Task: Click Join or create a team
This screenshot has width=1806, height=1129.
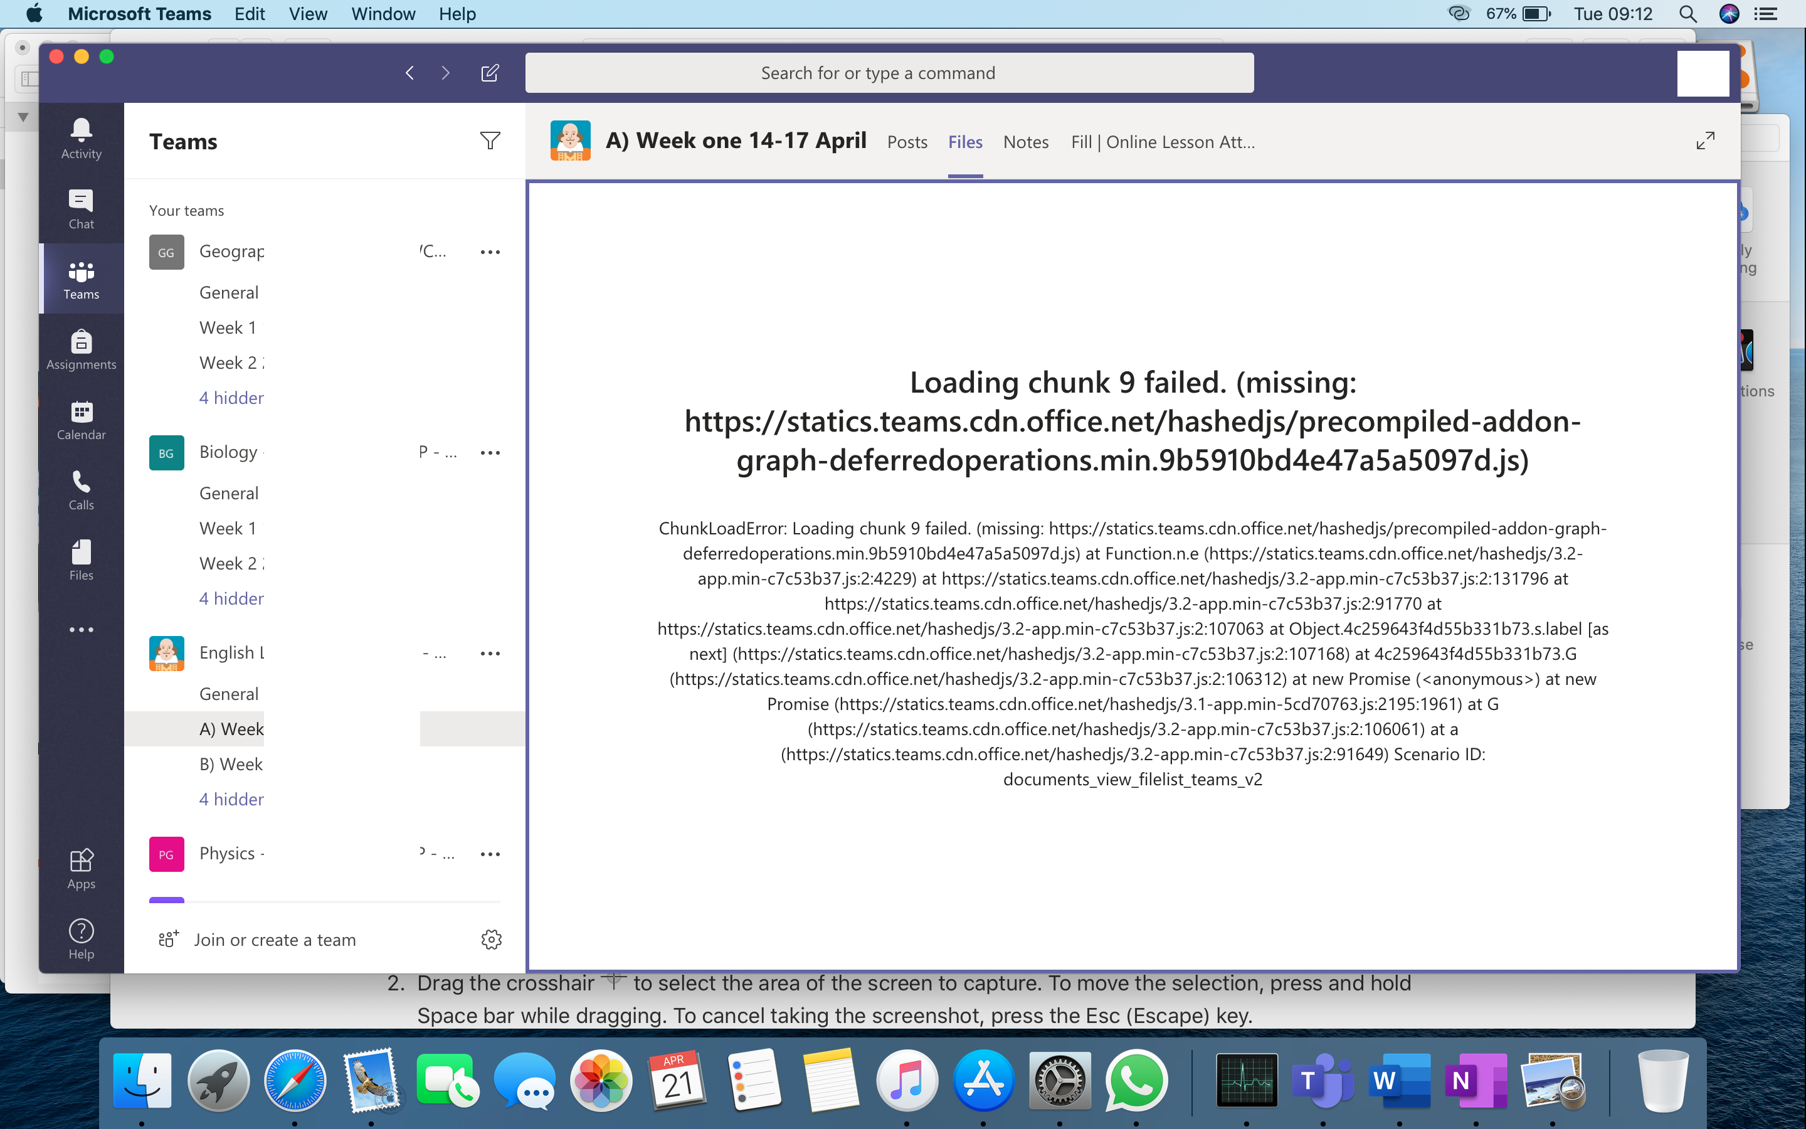Action: pyautogui.click(x=274, y=940)
